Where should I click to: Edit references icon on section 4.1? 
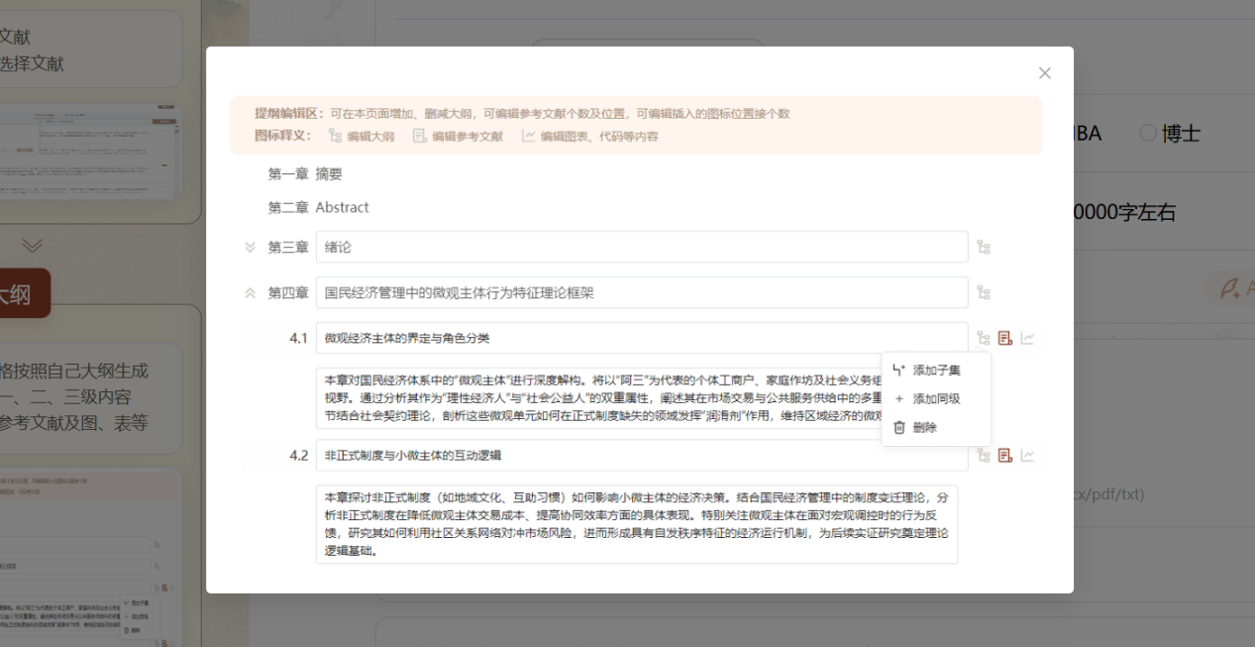point(1005,338)
